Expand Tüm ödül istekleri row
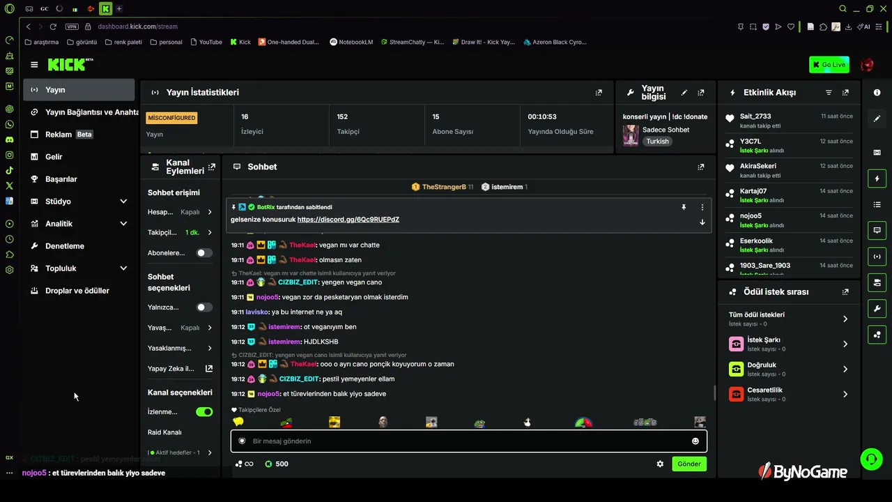This screenshot has width=892, height=502. (x=787, y=319)
